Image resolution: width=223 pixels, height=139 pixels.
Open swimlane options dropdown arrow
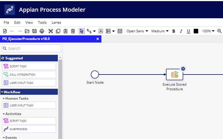pos(113,31)
